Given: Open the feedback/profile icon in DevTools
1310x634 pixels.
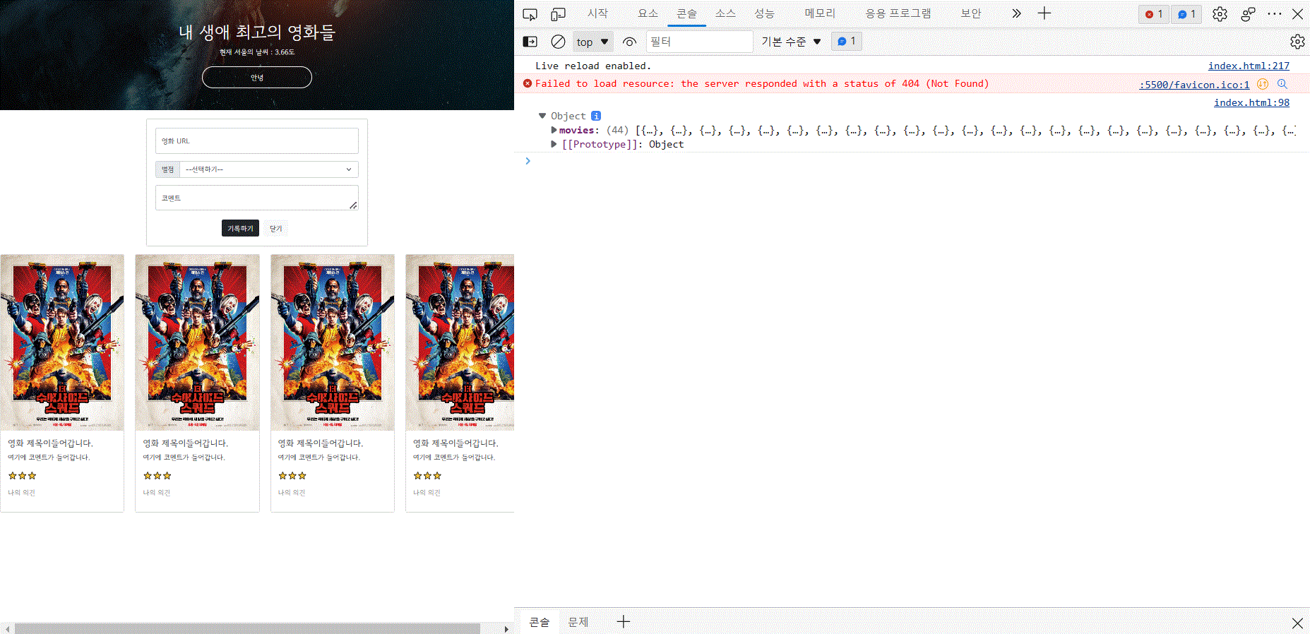Looking at the screenshot, I should (1248, 14).
